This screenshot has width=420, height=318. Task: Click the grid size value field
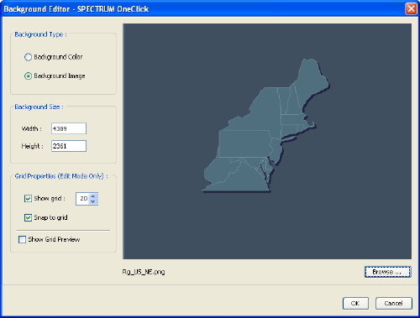tap(83, 199)
